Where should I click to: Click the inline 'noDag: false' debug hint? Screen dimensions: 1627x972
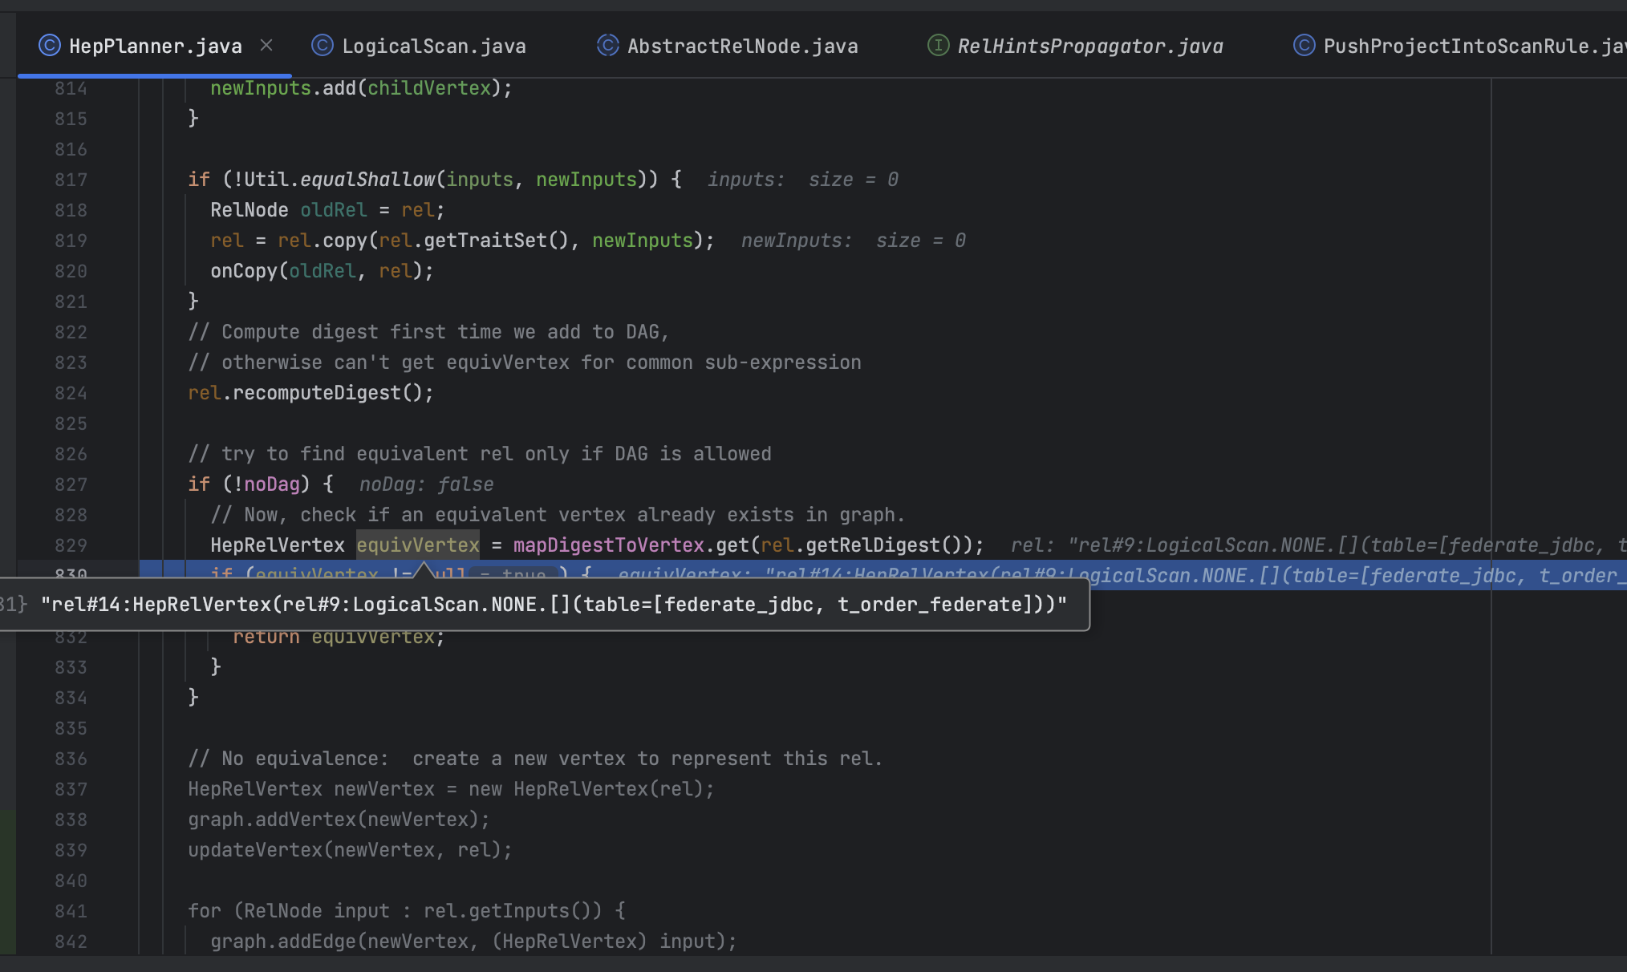pos(426,484)
